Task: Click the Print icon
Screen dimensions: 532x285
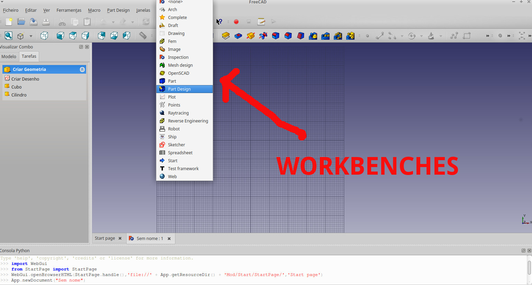Action: pyautogui.click(x=46, y=22)
